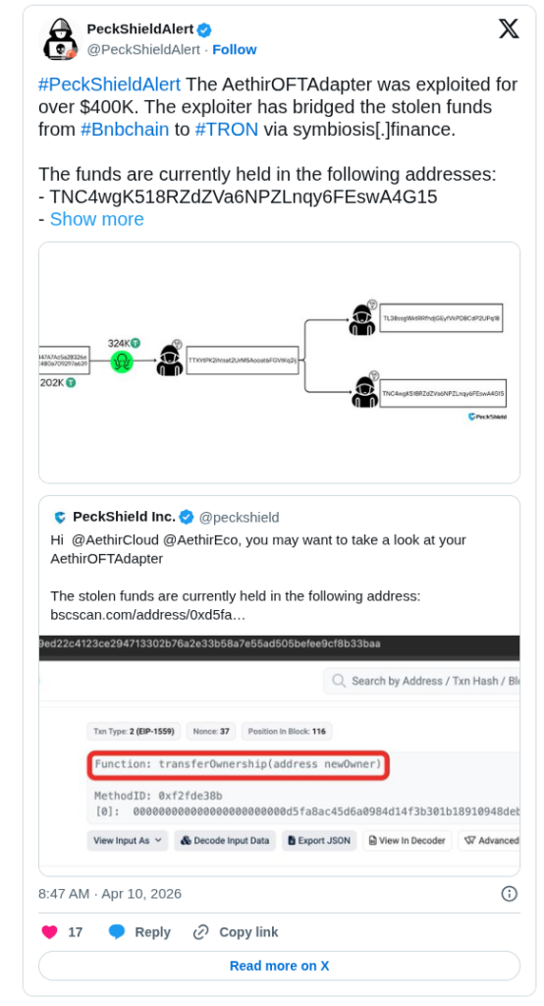Click the blue verified badge beside PeckShieldAlert
Image resolution: width=544 pixels, height=1006 pixels.
(204, 29)
